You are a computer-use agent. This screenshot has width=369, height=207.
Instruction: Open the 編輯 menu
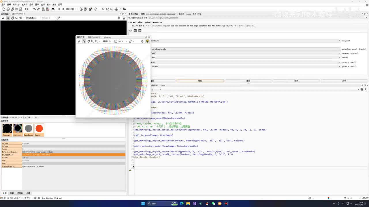9,5
